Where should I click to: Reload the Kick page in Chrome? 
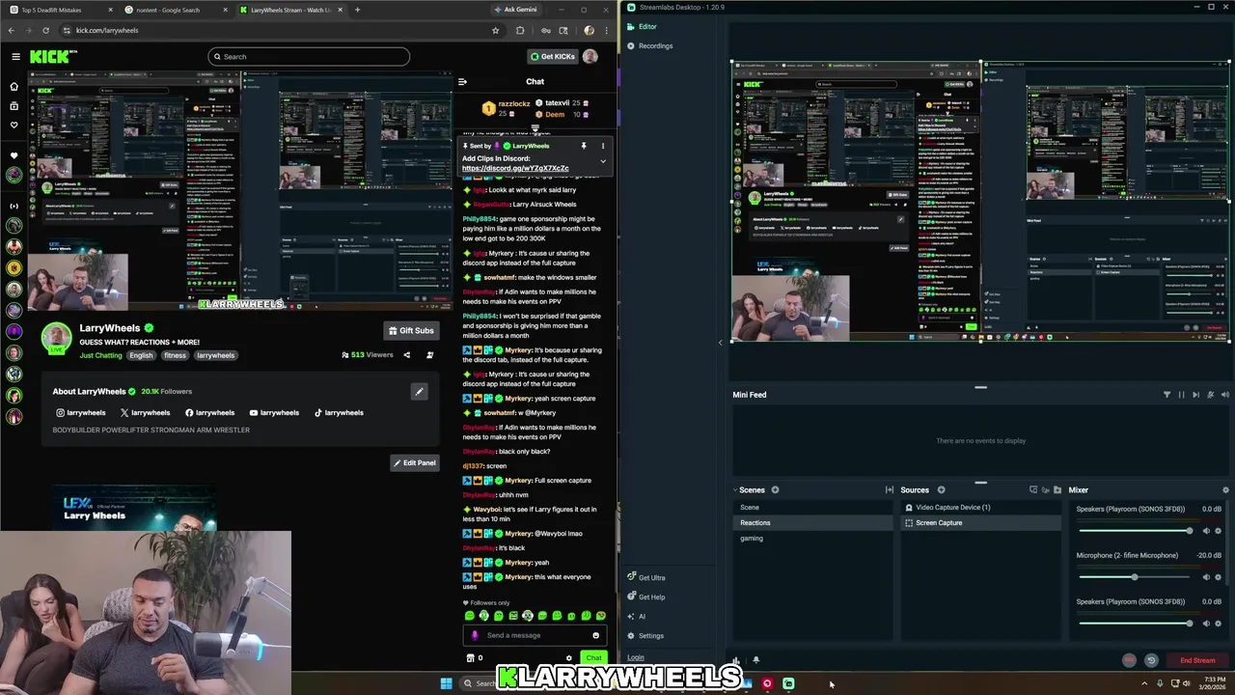45,31
